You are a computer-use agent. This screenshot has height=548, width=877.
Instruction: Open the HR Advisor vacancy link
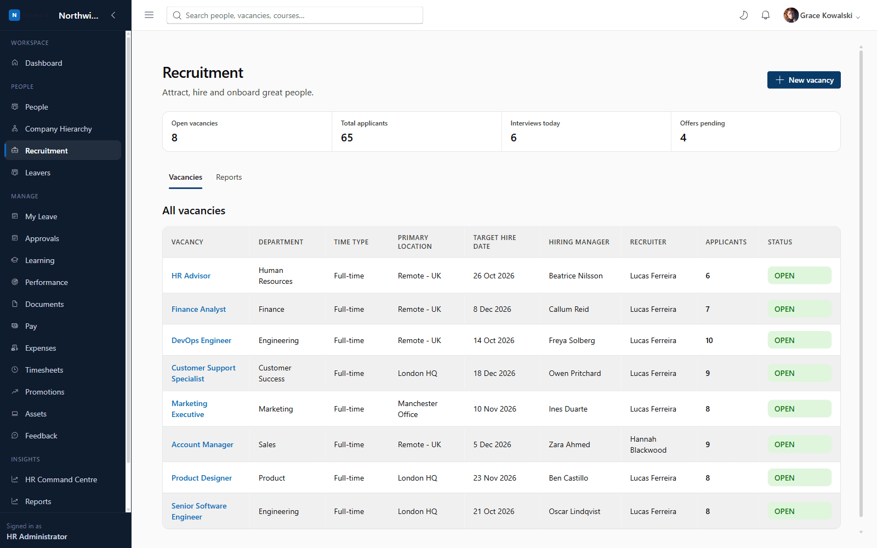pyautogui.click(x=191, y=276)
